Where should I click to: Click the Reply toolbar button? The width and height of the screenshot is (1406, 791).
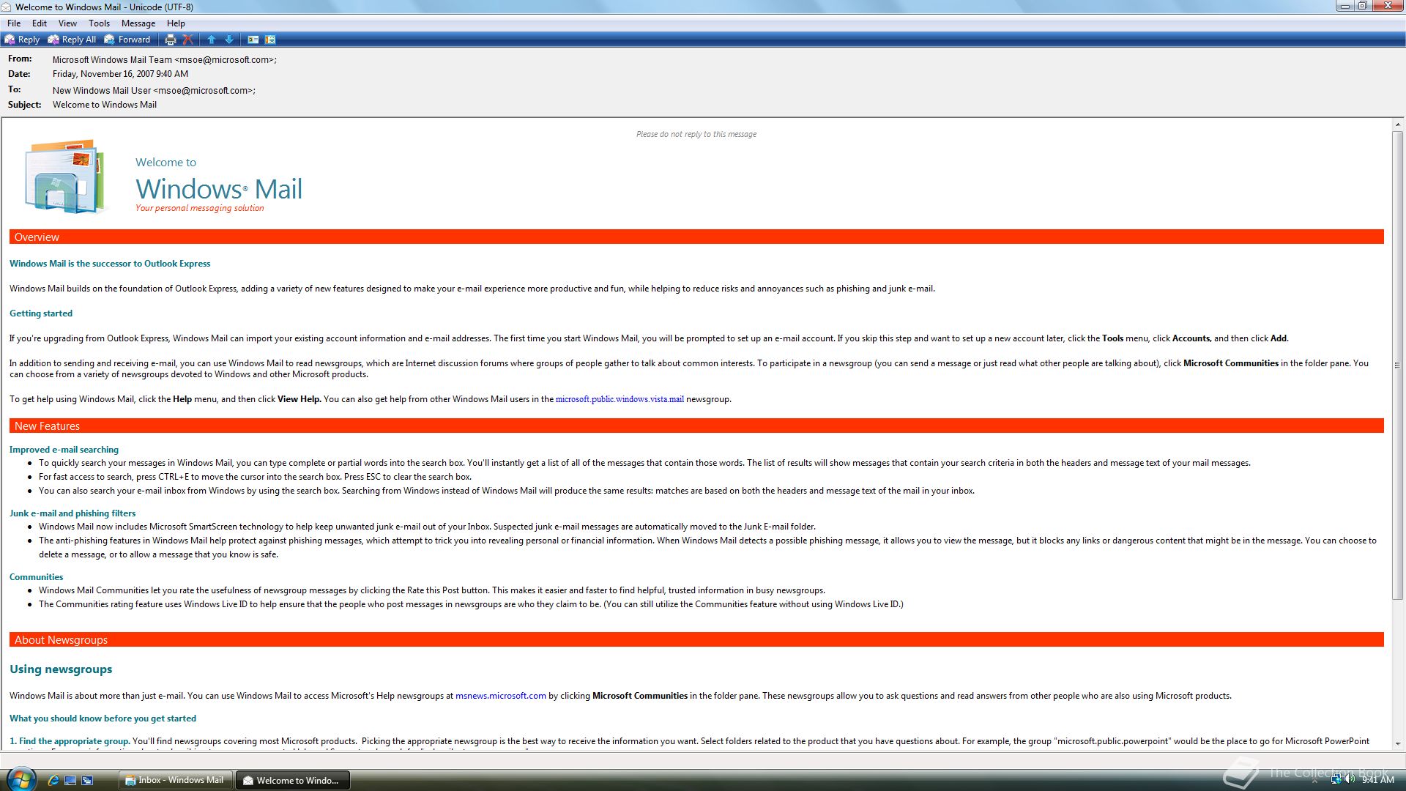tap(22, 40)
